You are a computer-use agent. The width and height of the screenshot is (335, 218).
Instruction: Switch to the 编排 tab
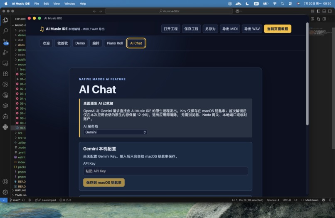pos(96,43)
